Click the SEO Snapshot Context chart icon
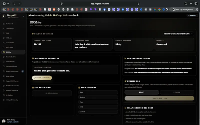This screenshot has width=200, height=125. [125, 58]
